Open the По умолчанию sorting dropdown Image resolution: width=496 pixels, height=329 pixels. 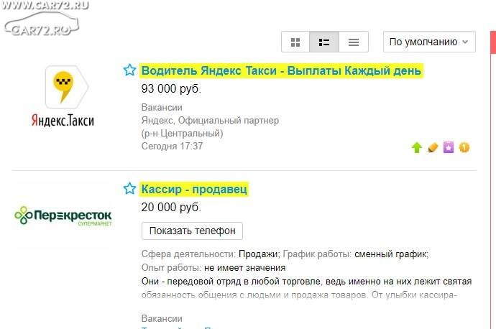point(429,42)
